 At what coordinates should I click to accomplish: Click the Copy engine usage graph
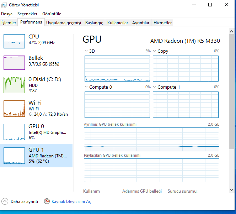186,68
